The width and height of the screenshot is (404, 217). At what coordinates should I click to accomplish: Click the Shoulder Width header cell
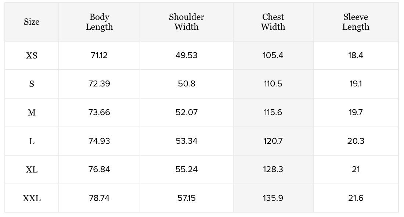[187, 22]
